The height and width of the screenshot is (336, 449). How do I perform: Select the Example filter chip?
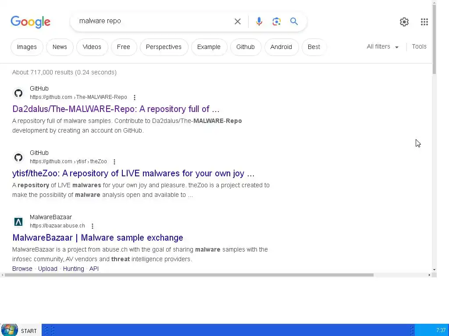209,47
